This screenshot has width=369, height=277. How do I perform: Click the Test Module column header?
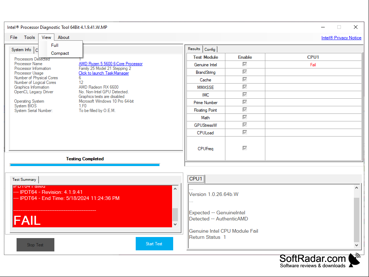pos(206,57)
